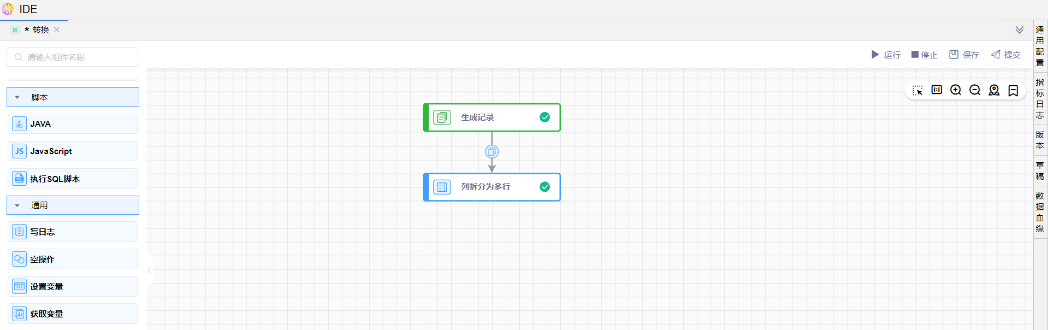
Task: Click the copy icon on the connector line
Action: coord(492,152)
